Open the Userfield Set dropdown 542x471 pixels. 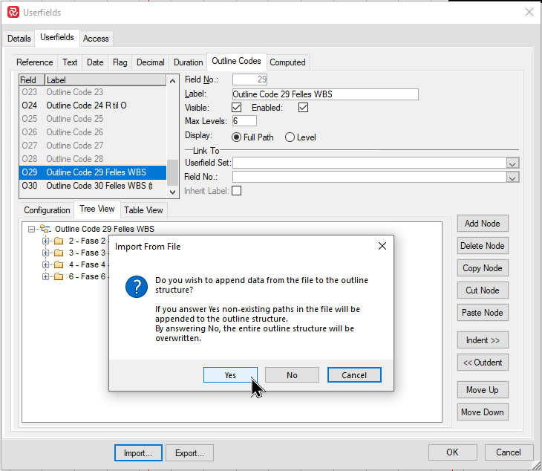512,163
